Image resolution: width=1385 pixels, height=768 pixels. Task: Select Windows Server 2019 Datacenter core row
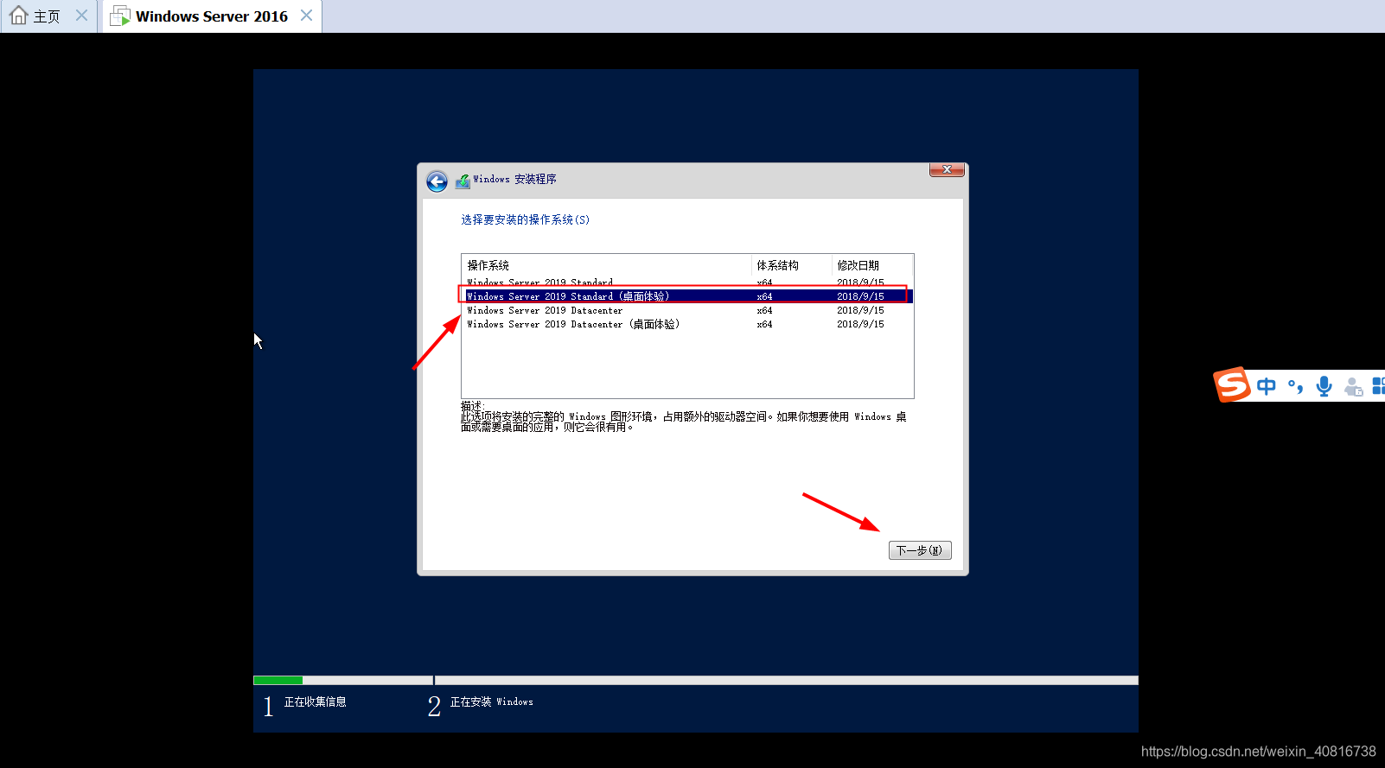coord(686,310)
